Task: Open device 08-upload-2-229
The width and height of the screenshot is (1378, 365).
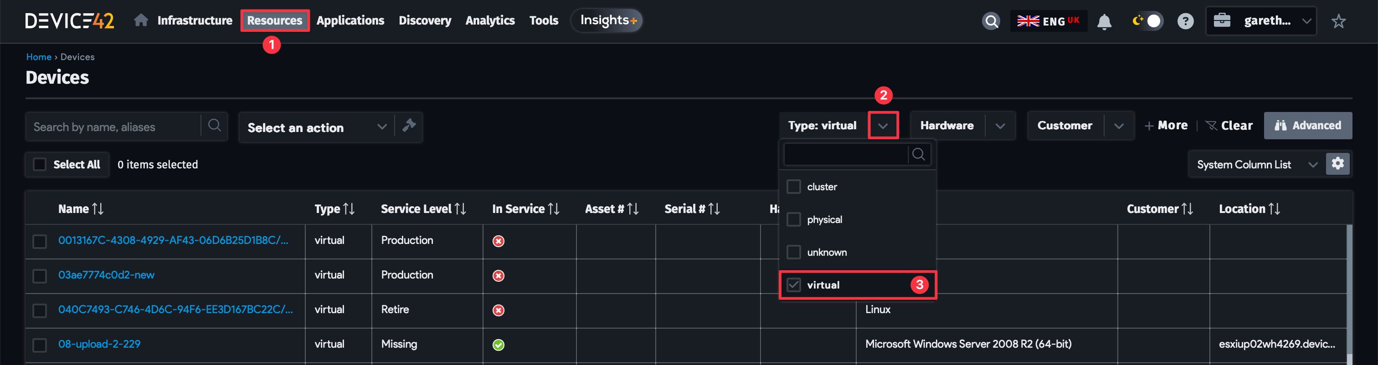Action: [x=99, y=344]
